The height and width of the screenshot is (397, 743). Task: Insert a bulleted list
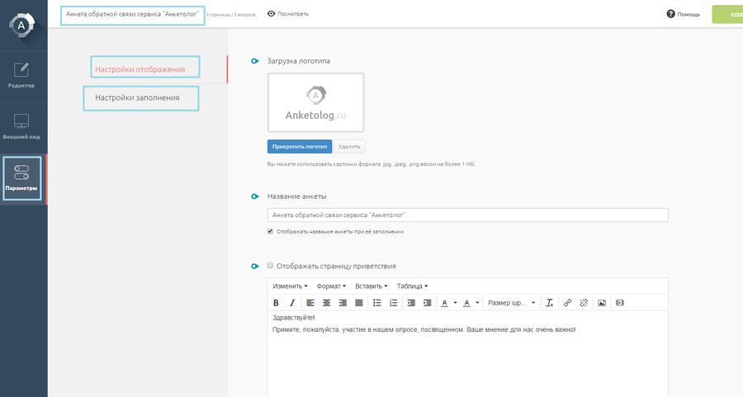click(x=376, y=303)
